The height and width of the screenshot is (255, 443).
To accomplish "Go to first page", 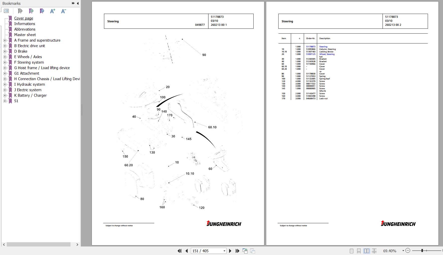I will (x=179, y=251).
